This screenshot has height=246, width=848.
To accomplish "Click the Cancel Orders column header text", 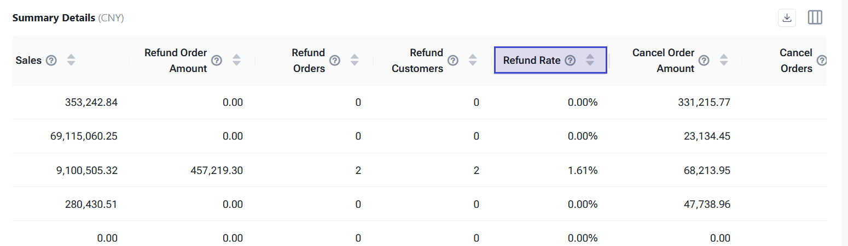I will point(796,61).
